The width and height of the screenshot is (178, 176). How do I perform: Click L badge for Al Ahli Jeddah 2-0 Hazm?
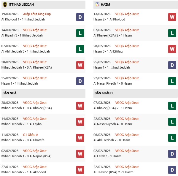point(172,138)
